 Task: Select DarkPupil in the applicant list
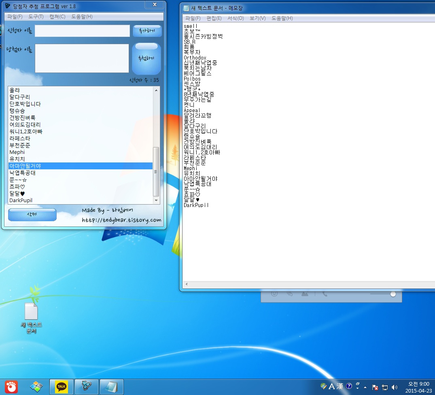81,200
